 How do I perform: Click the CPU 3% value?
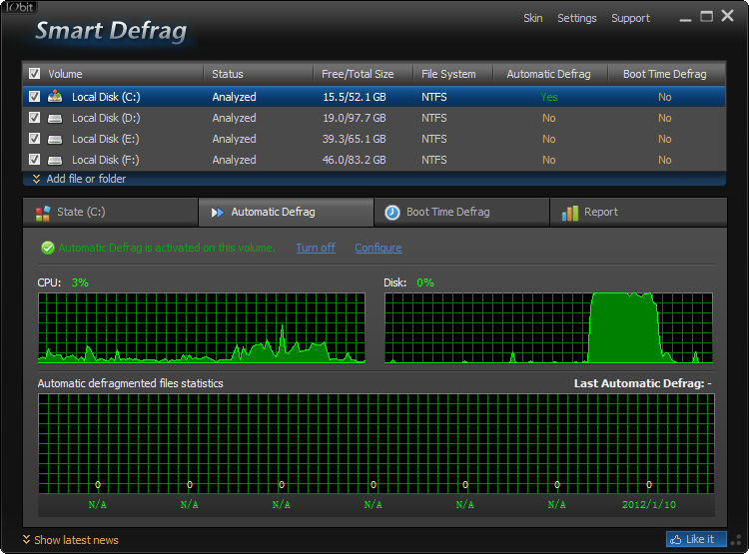point(80,282)
